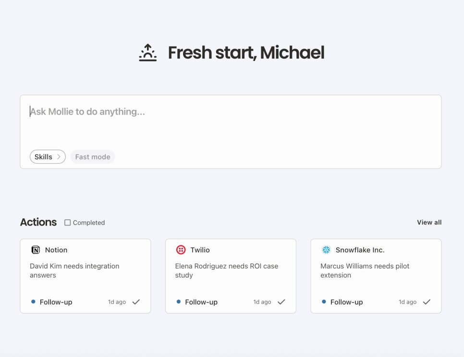The width and height of the screenshot is (464, 357).
Task: Open the Marcus Williams pilot extension card
Action: pyautogui.click(x=376, y=276)
